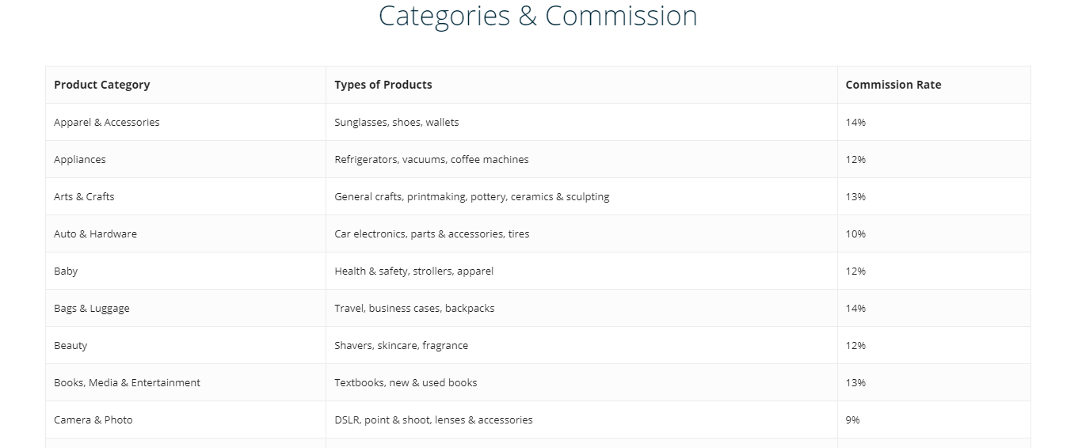
Task: Select the Auto & Hardware category cell
Action: [185, 233]
